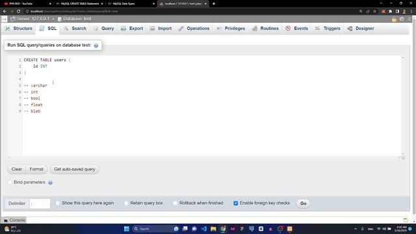This screenshot has width=416, height=234.
Task: Open Adobe XD from taskbar
Action: (x=233, y=229)
